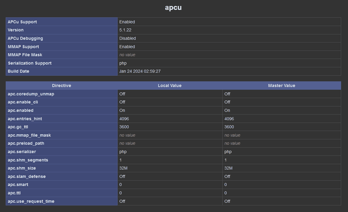Click Master Value 4096 for apc.entries_hint
Image resolution: width=348 pixels, height=212 pixels.
[x=229, y=119]
